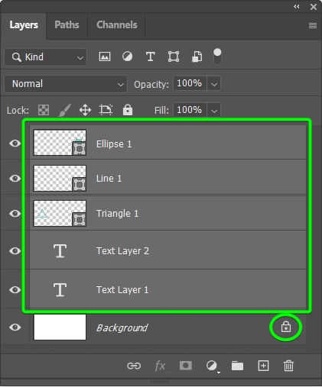Click the lock all padlock icon

(x=128, y=110)
